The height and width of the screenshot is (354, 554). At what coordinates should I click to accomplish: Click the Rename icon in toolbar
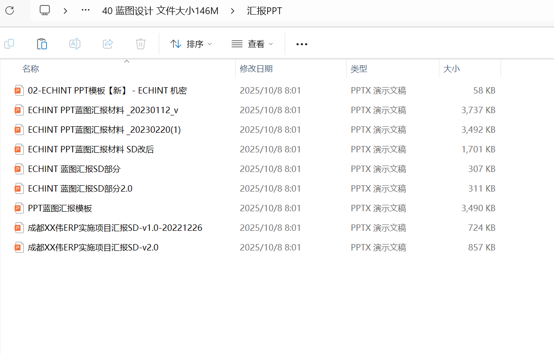(75, 44)
